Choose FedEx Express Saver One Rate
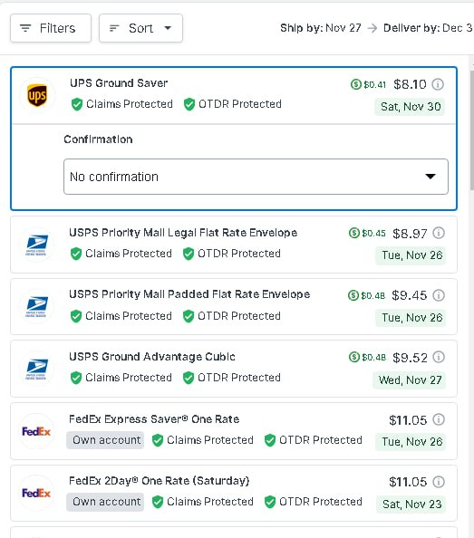 [x=234, y=431]
